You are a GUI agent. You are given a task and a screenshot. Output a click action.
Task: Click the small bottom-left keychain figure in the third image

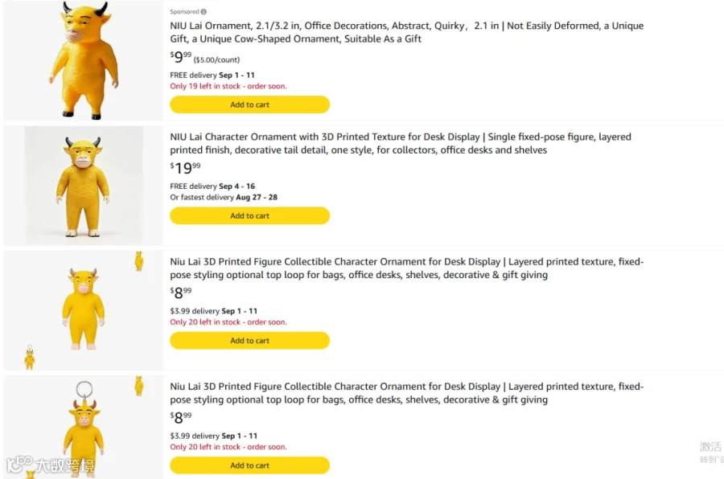coord(30,357)
